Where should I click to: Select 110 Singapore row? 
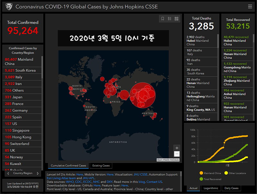tap(22, 131)
